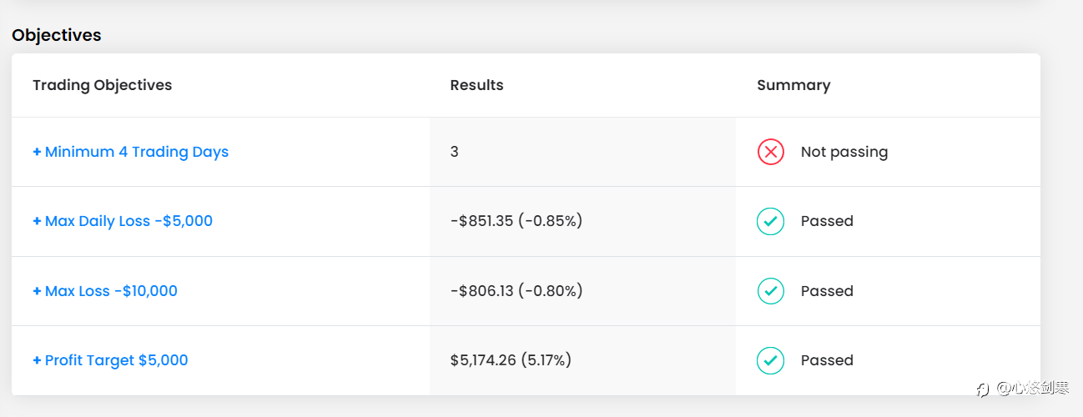Click the Trading Objectives column header

click(103, 85)
